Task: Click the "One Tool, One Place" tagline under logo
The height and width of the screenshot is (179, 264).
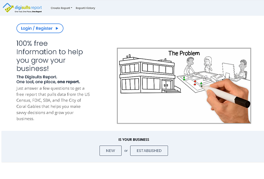Action: pyautogui.click(x=28, y=12)
